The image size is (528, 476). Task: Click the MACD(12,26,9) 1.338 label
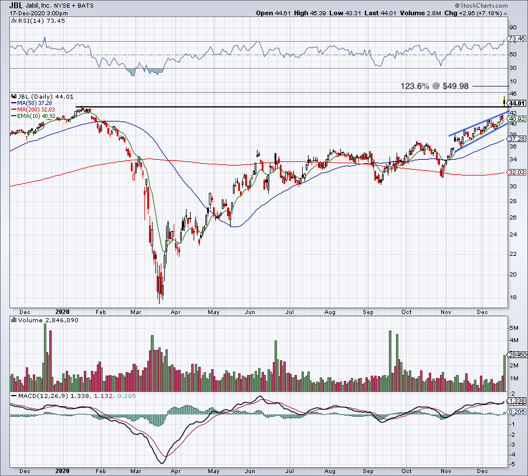coord(53,396)
